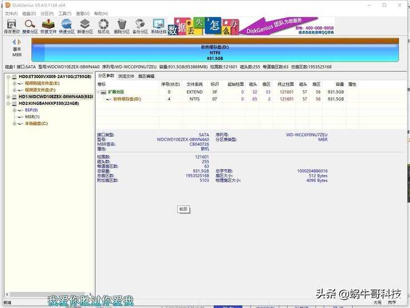Go to next disk with right orange arrow
The height and width of the screenshot is (308, 410).
(x=19, y=42)
